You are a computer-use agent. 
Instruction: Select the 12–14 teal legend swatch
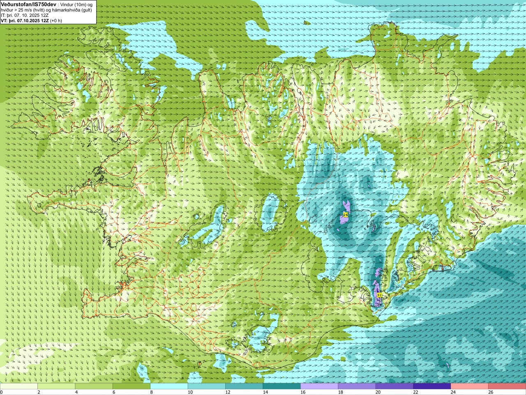pyautogui.click(x=244, y=386)
